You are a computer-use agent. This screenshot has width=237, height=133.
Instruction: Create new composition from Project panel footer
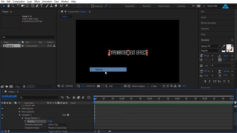pos(11,86)
